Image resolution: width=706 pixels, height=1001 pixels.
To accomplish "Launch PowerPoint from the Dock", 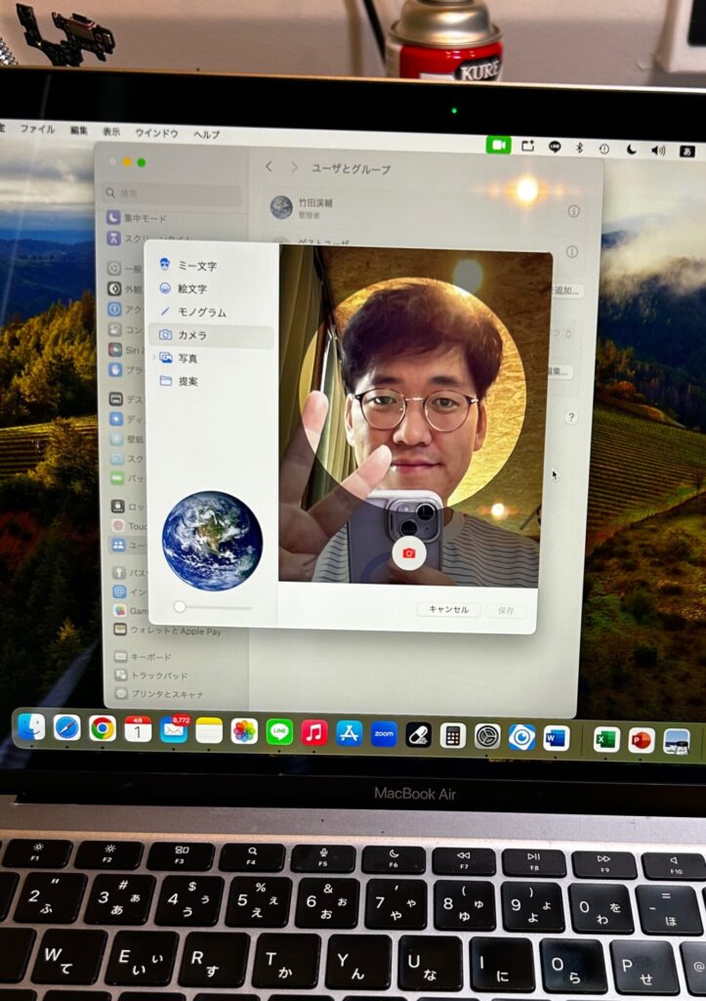I will pos(641,741).
